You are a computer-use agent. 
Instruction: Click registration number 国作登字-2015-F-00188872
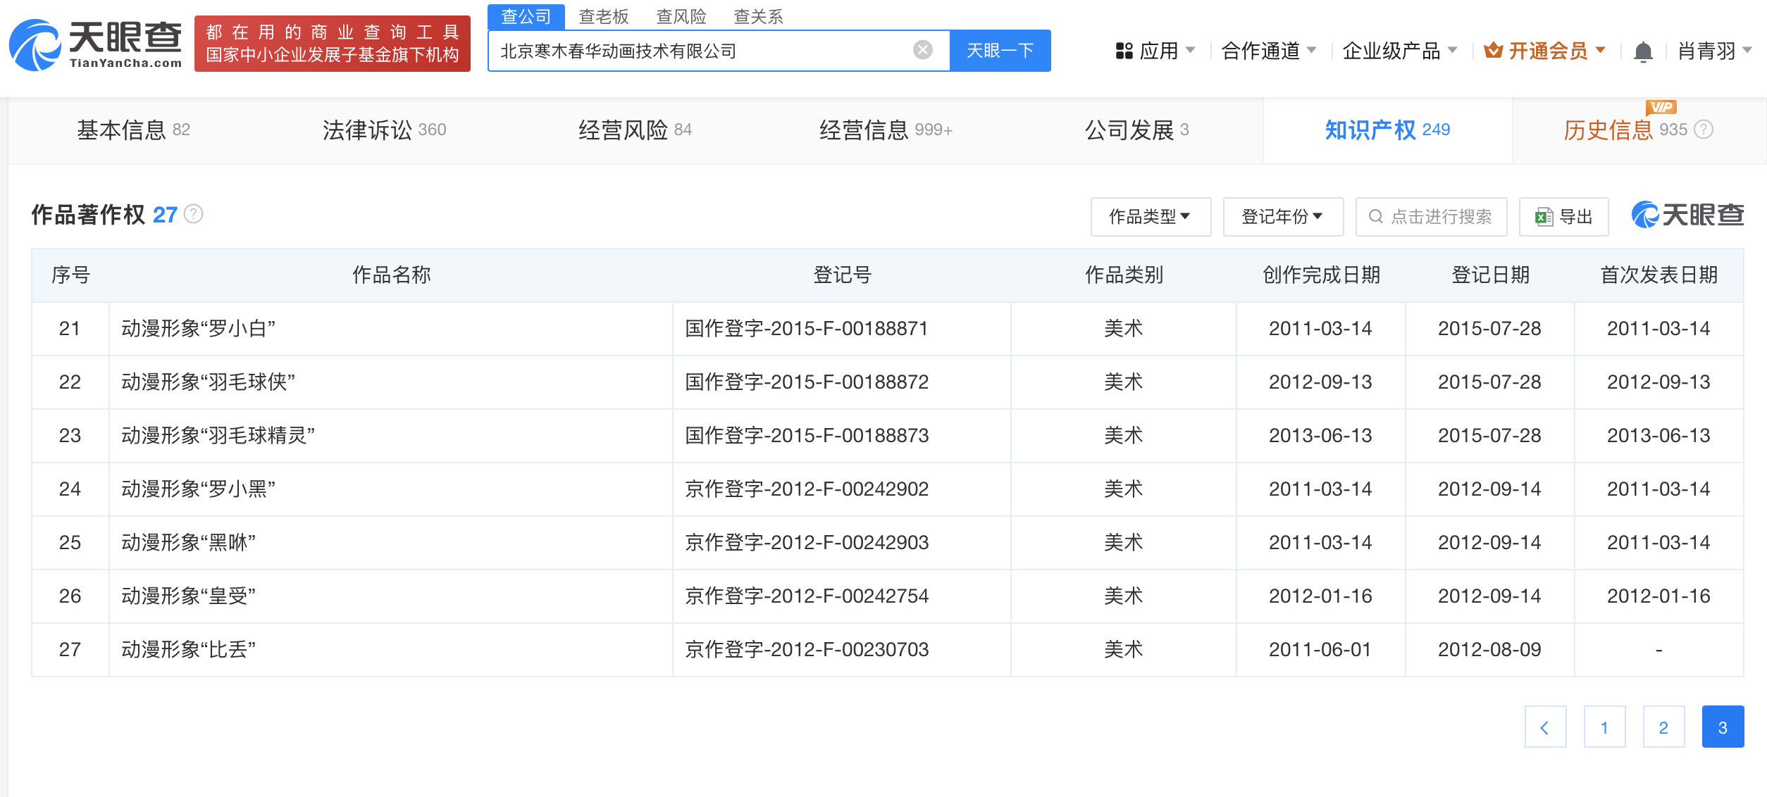tap(807, 382)
